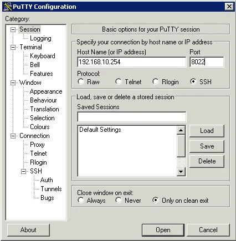Image resolution: width=236 pixels, height=241 pixels.
Task: Click the Port input field
Action: pyautogui.click(x=207, y=62)
